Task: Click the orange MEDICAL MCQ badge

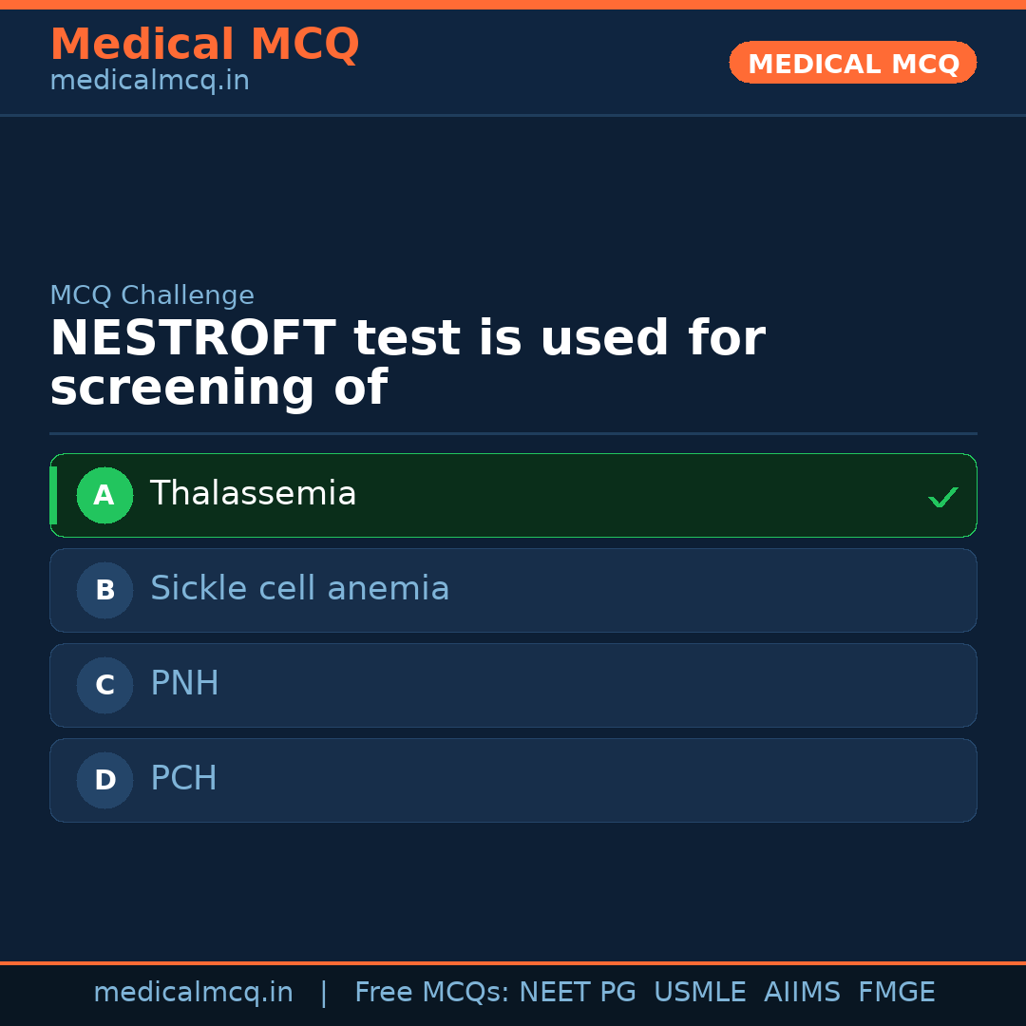Action: [x=852, y=63]
